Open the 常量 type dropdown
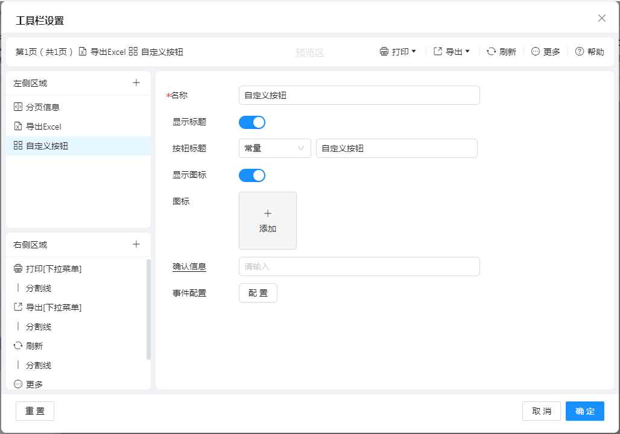620x434 pixels. click(274, 148)
